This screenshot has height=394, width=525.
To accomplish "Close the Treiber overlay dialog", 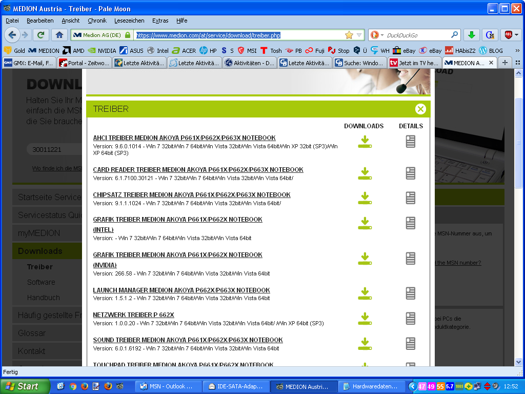I will coord(420,109).
